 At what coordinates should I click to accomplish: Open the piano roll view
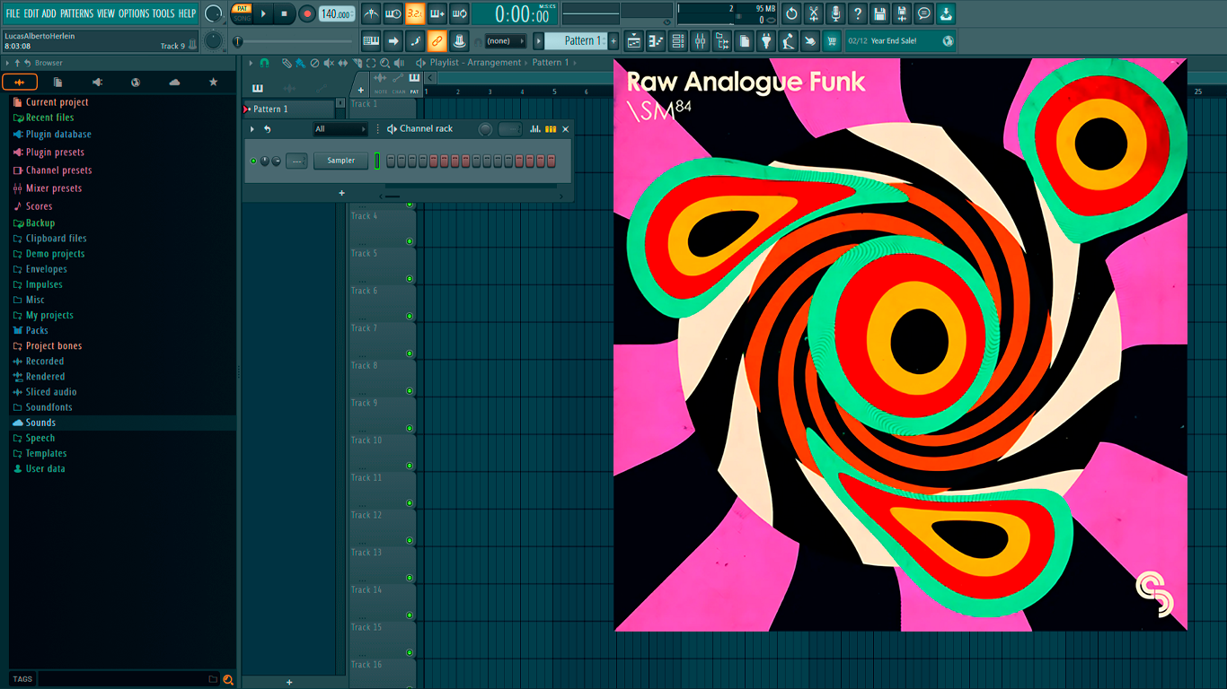pos(656,40)
